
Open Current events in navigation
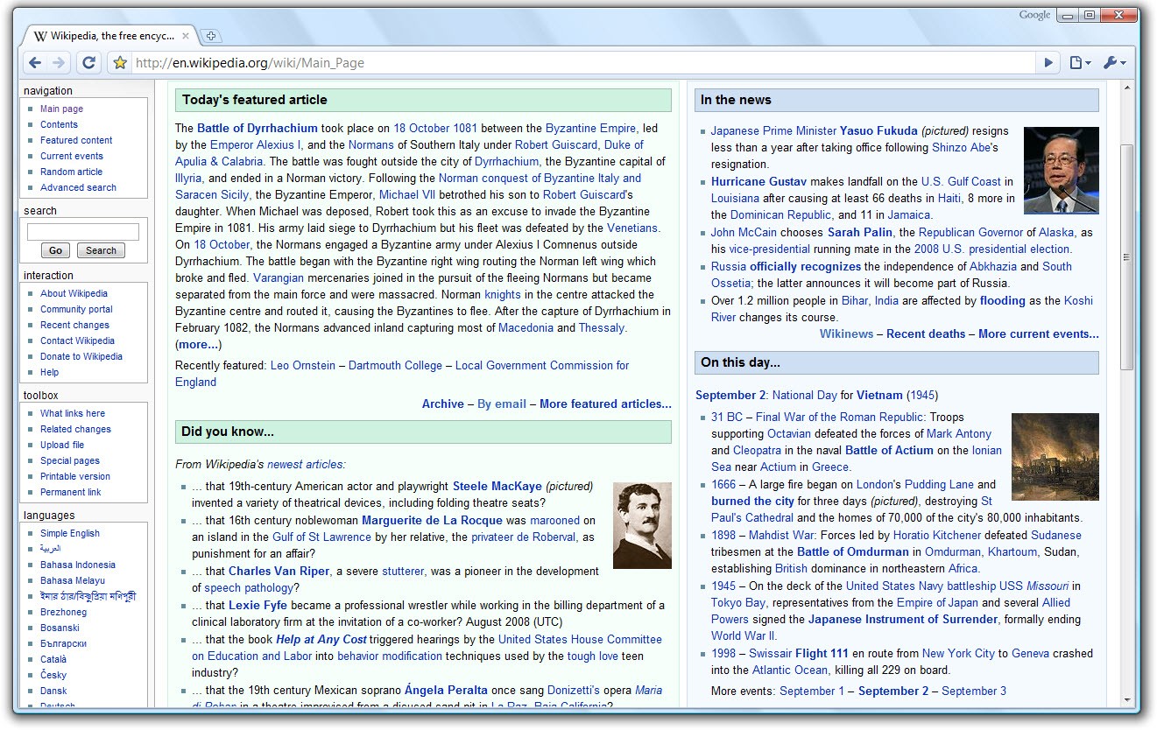click(x=72, y=156)
